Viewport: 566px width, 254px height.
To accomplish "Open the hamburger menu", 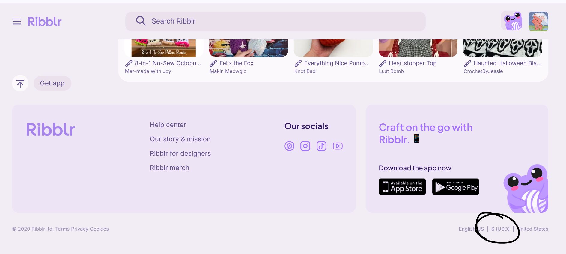I will tap(17, 22).
